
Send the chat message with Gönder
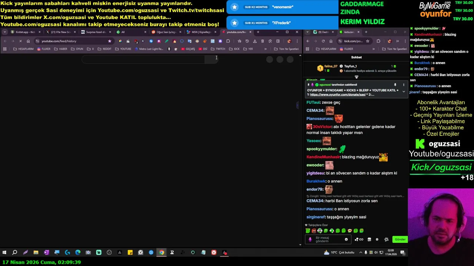[400, 239]
